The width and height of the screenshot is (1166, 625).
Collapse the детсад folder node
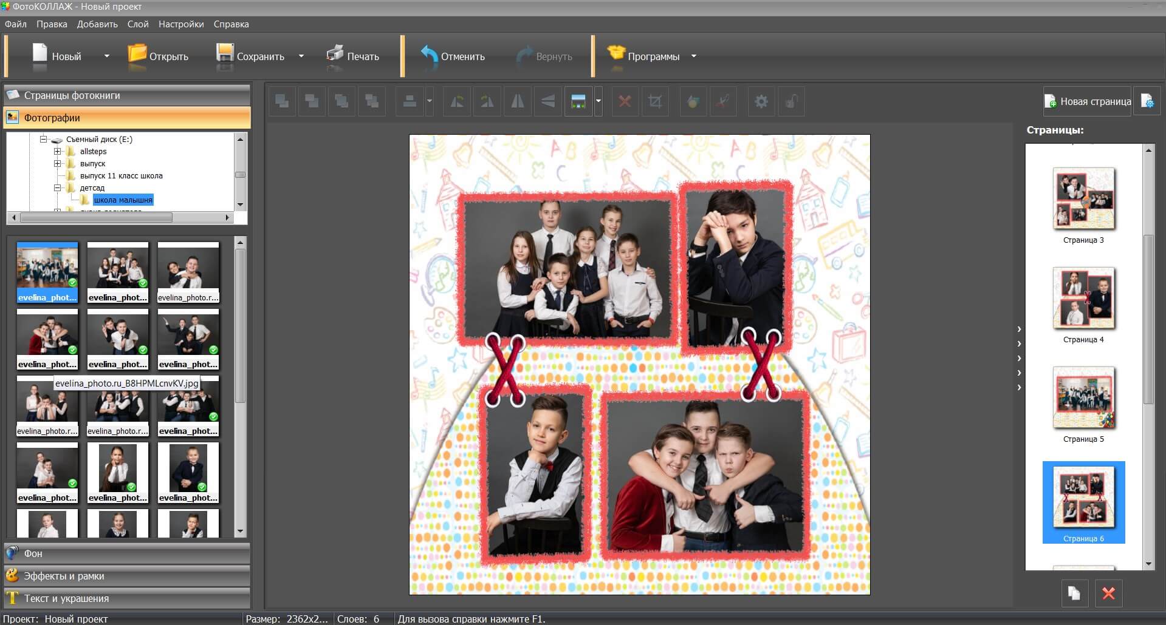coord(58,187)
